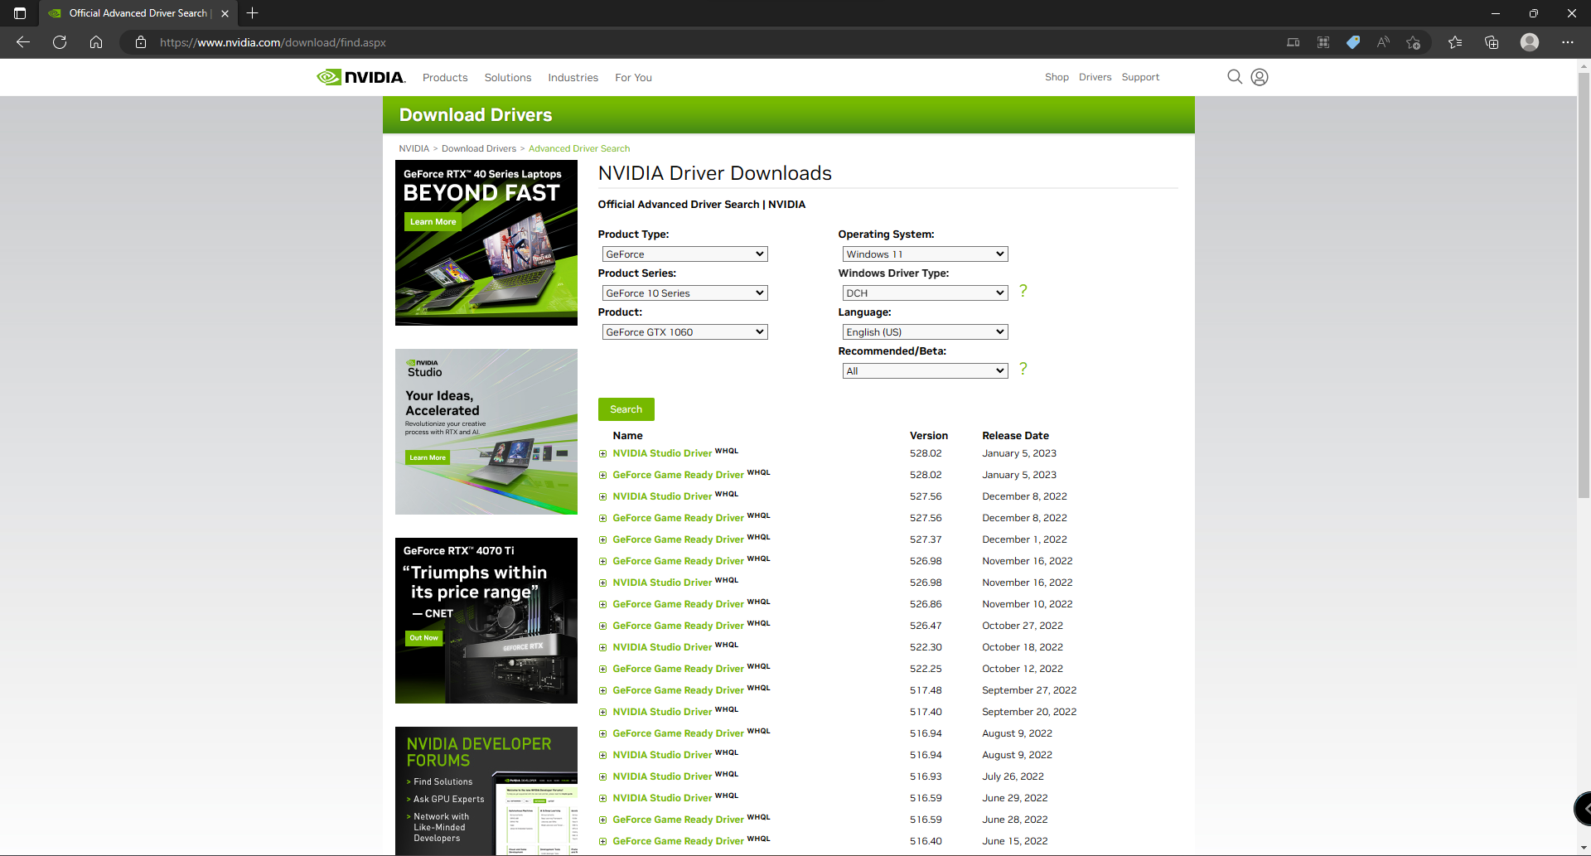Open the Products menu
This screenshot has height=856, width=1591.
tap(445, 78)
